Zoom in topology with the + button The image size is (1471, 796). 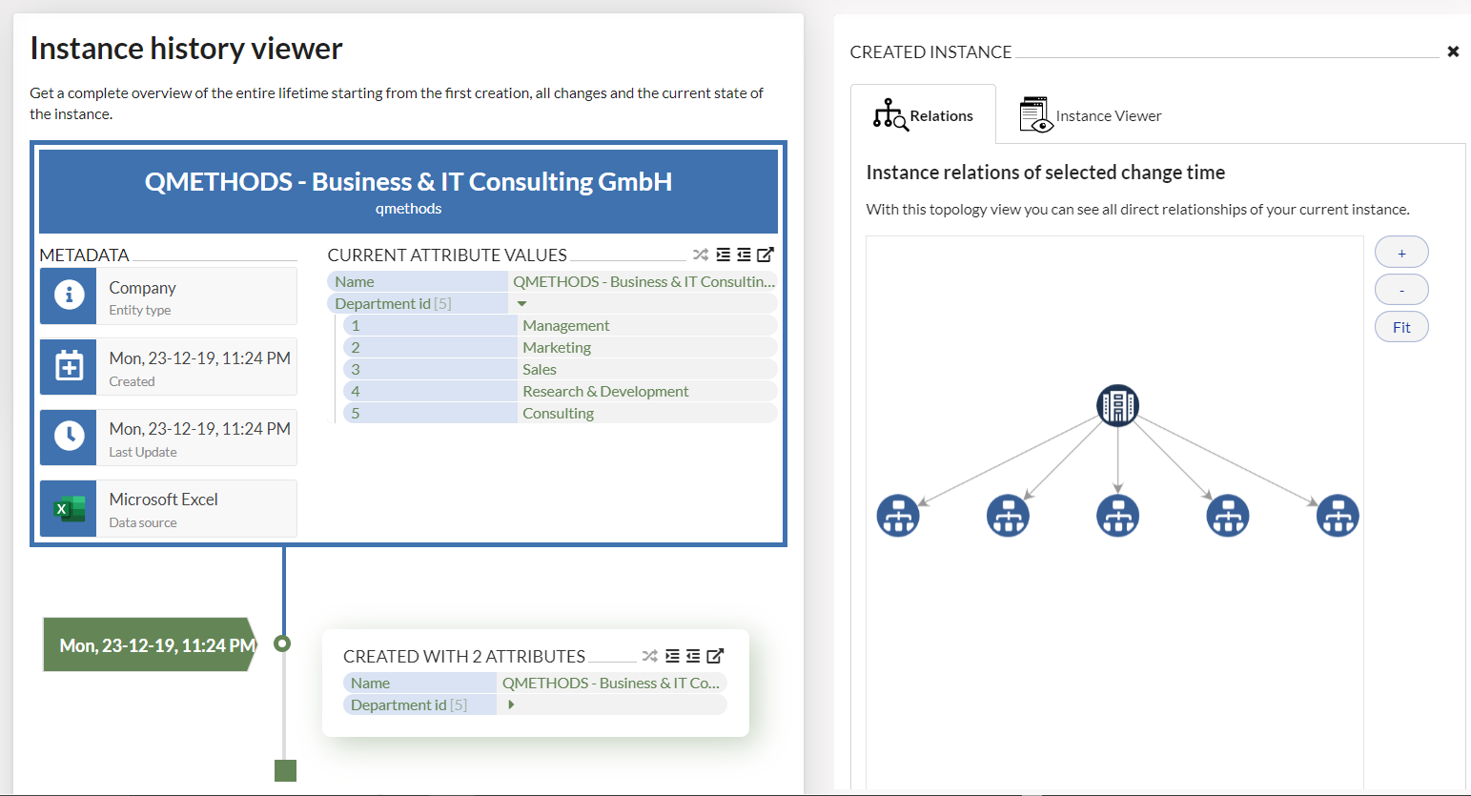(x=1401, y=253)
